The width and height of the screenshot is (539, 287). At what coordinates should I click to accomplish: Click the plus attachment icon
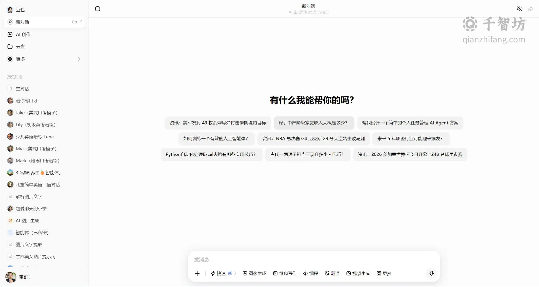click(197, 273)
